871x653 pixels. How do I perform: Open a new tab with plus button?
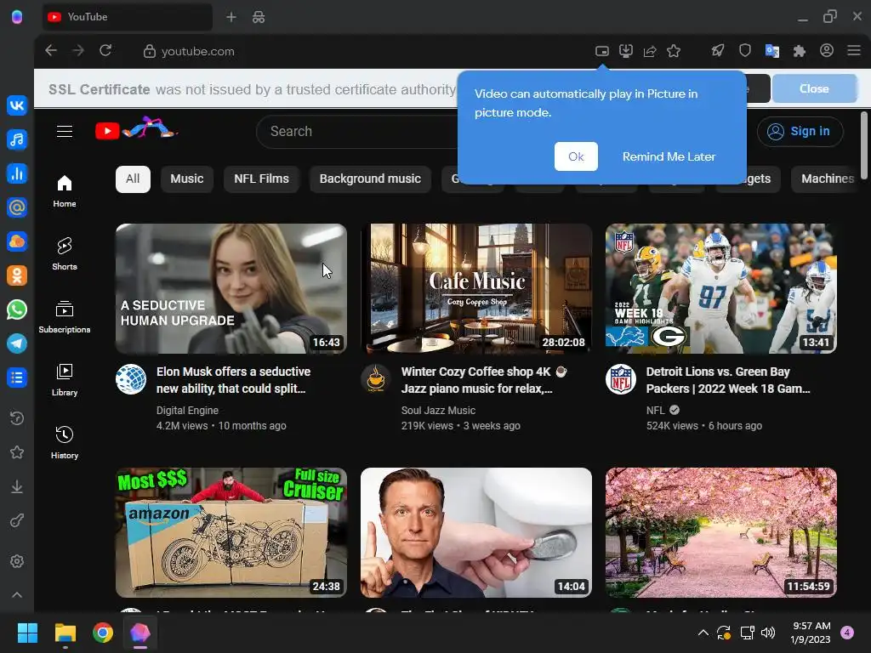click(x=231, y=17)
